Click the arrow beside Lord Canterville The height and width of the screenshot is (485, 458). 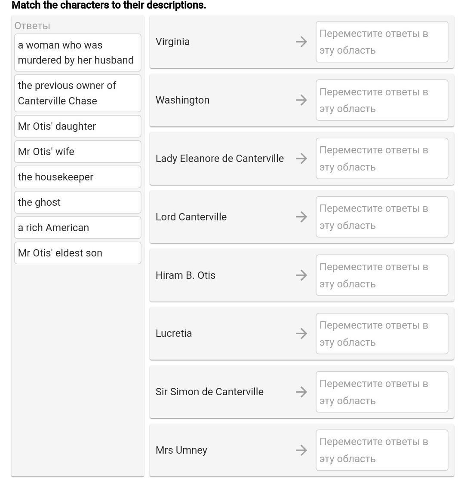click(301, 217)
